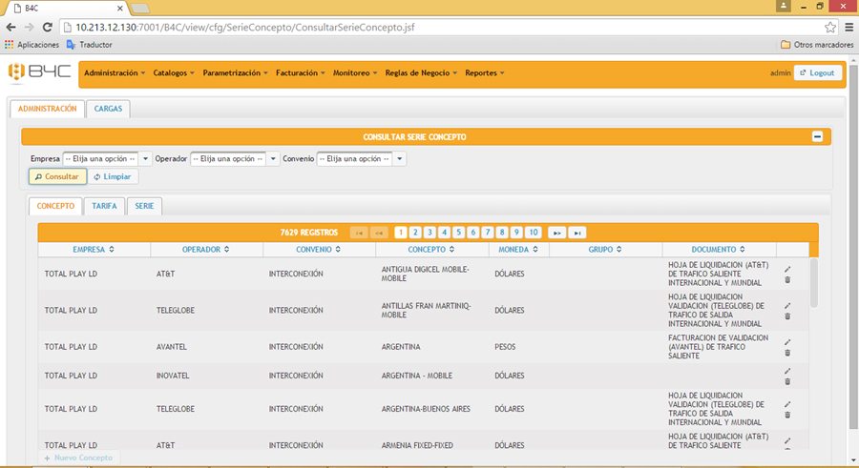
Task: Select the TARIFA tab
Action: (104, 206)
